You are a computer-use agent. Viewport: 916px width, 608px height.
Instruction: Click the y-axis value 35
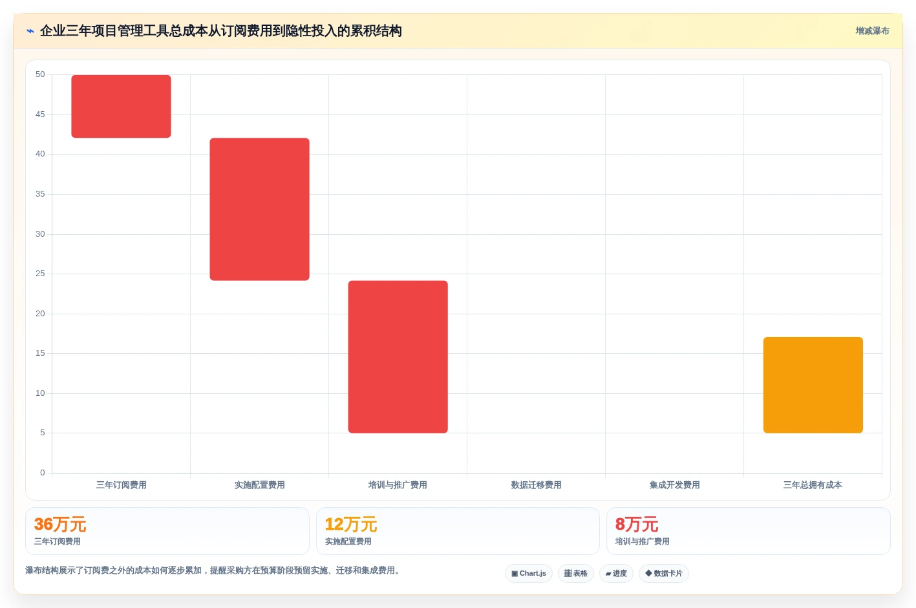(x=40, y=194)
